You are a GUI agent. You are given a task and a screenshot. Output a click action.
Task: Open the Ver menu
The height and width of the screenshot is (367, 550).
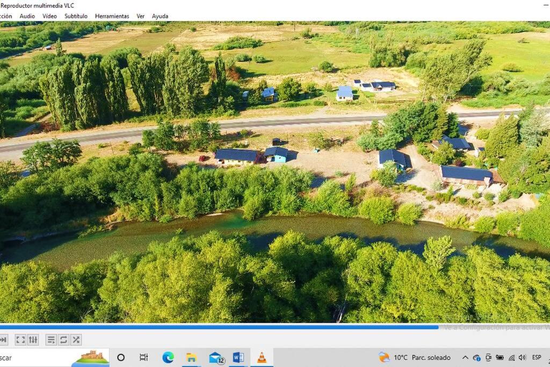[140, 16]
